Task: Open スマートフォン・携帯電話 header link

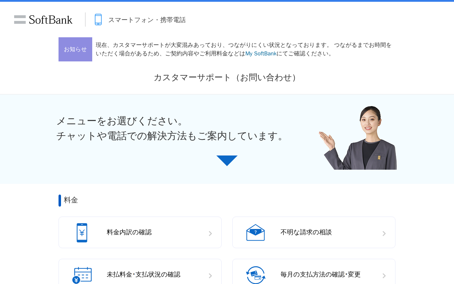Action: [147, 20]
